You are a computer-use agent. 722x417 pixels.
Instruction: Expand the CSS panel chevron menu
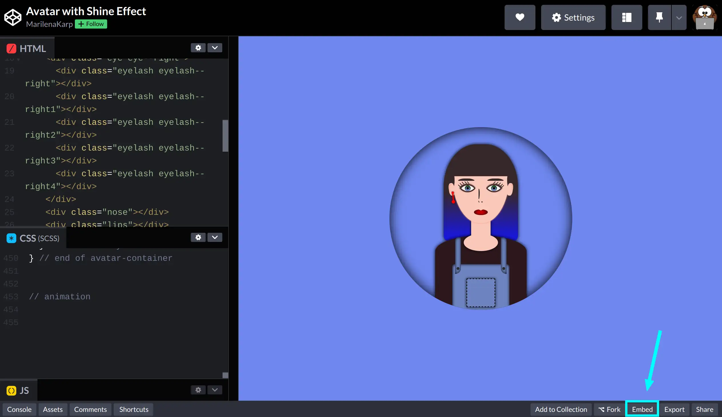(x=215, y=237)
